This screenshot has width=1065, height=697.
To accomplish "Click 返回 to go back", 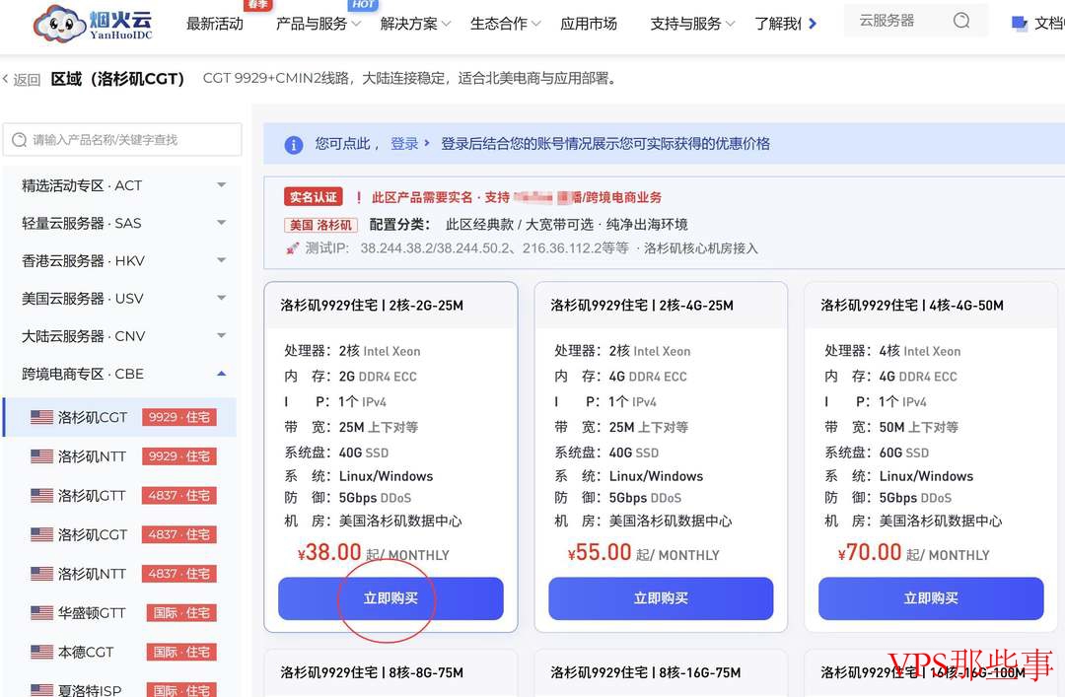I will tap(27, 80).
